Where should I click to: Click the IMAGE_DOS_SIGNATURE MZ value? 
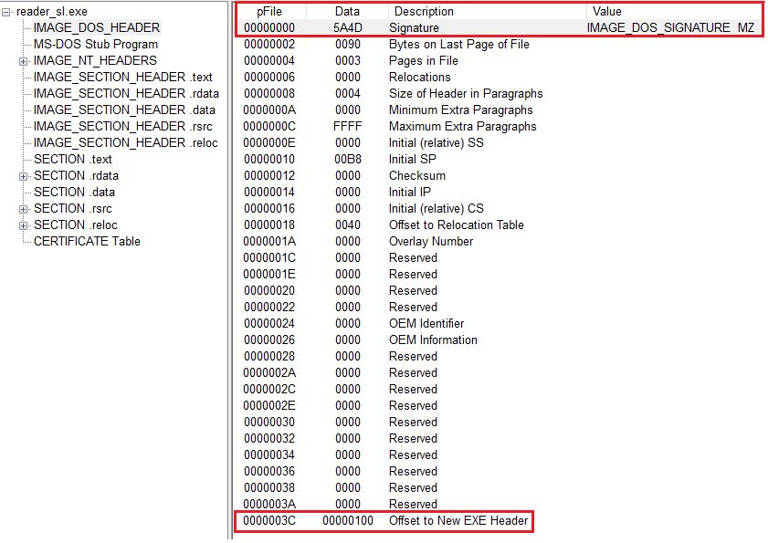click(x=670, y=28)
